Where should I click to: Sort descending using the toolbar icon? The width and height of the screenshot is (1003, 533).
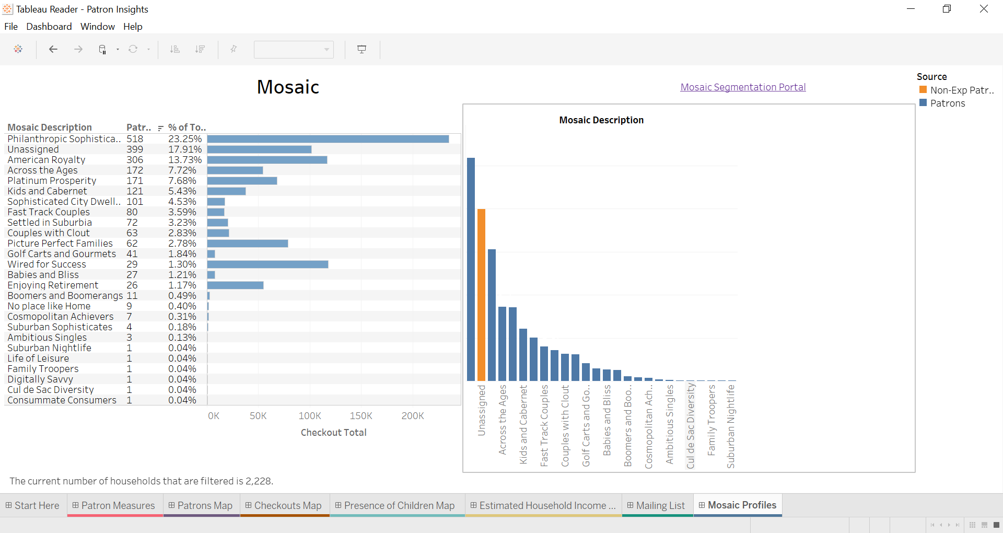[x=200, y=49]
